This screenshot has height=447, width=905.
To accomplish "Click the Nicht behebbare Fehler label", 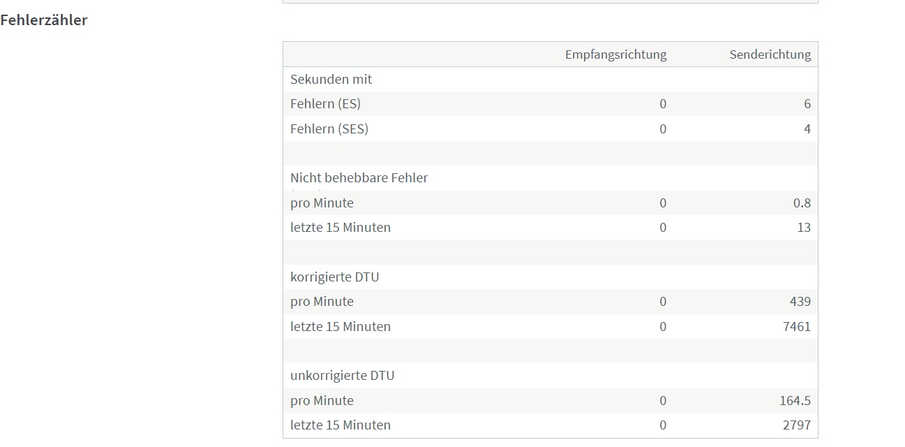I will click(359, 178).
